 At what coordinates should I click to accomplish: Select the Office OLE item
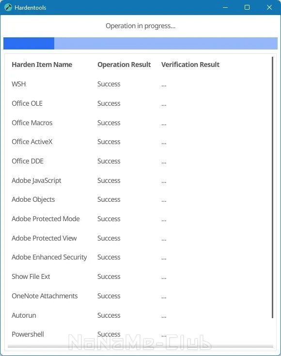coord(27,103)
